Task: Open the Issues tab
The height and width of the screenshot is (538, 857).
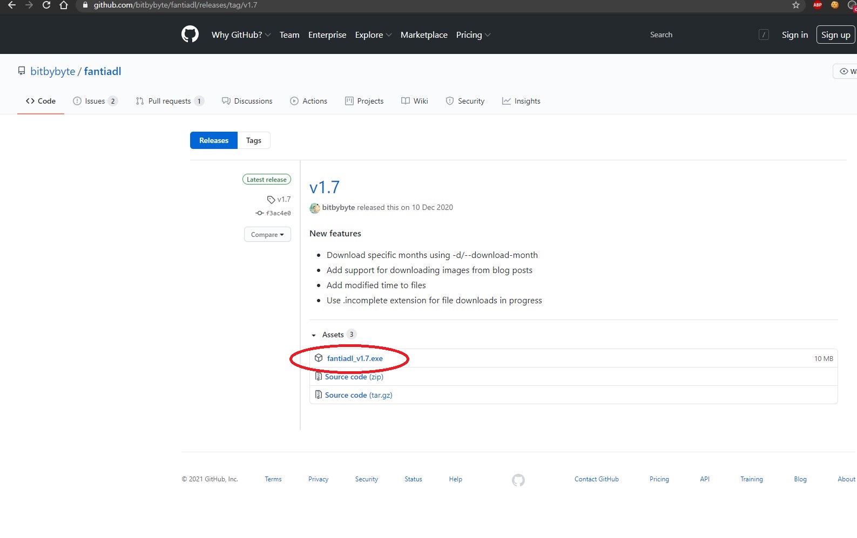Action: (x=95, y=101)
